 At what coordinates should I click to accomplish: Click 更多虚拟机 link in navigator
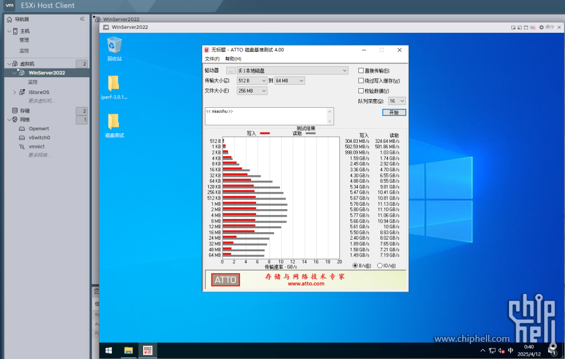42,101
